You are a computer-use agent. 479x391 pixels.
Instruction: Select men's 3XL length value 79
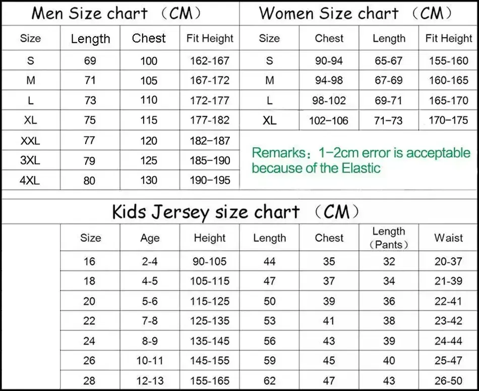[x=90, y=161]
